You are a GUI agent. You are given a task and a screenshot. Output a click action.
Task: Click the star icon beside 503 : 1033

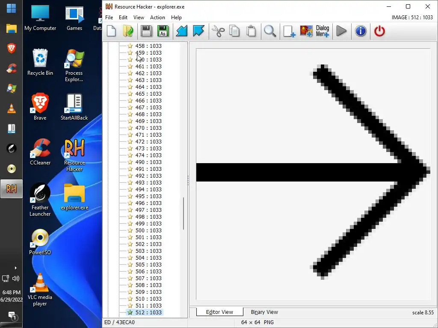coord(130,251)
